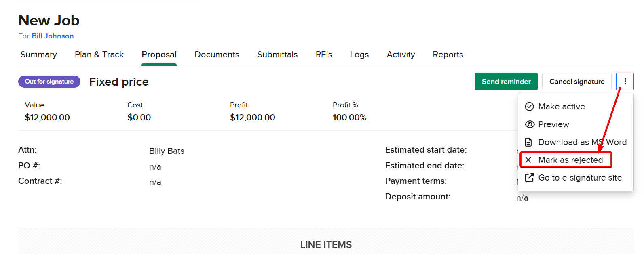Switch to the Logs tab
Screen dimensions: 644x254
pyautogui.click(x=359, y=55)
